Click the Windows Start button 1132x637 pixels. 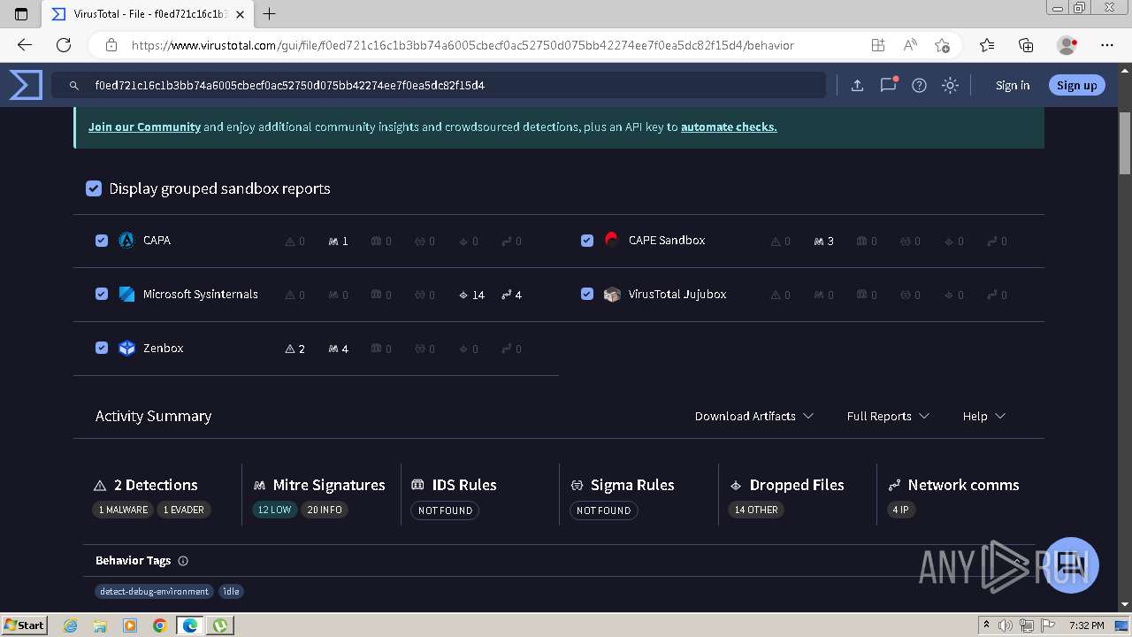tap(24, 625)
